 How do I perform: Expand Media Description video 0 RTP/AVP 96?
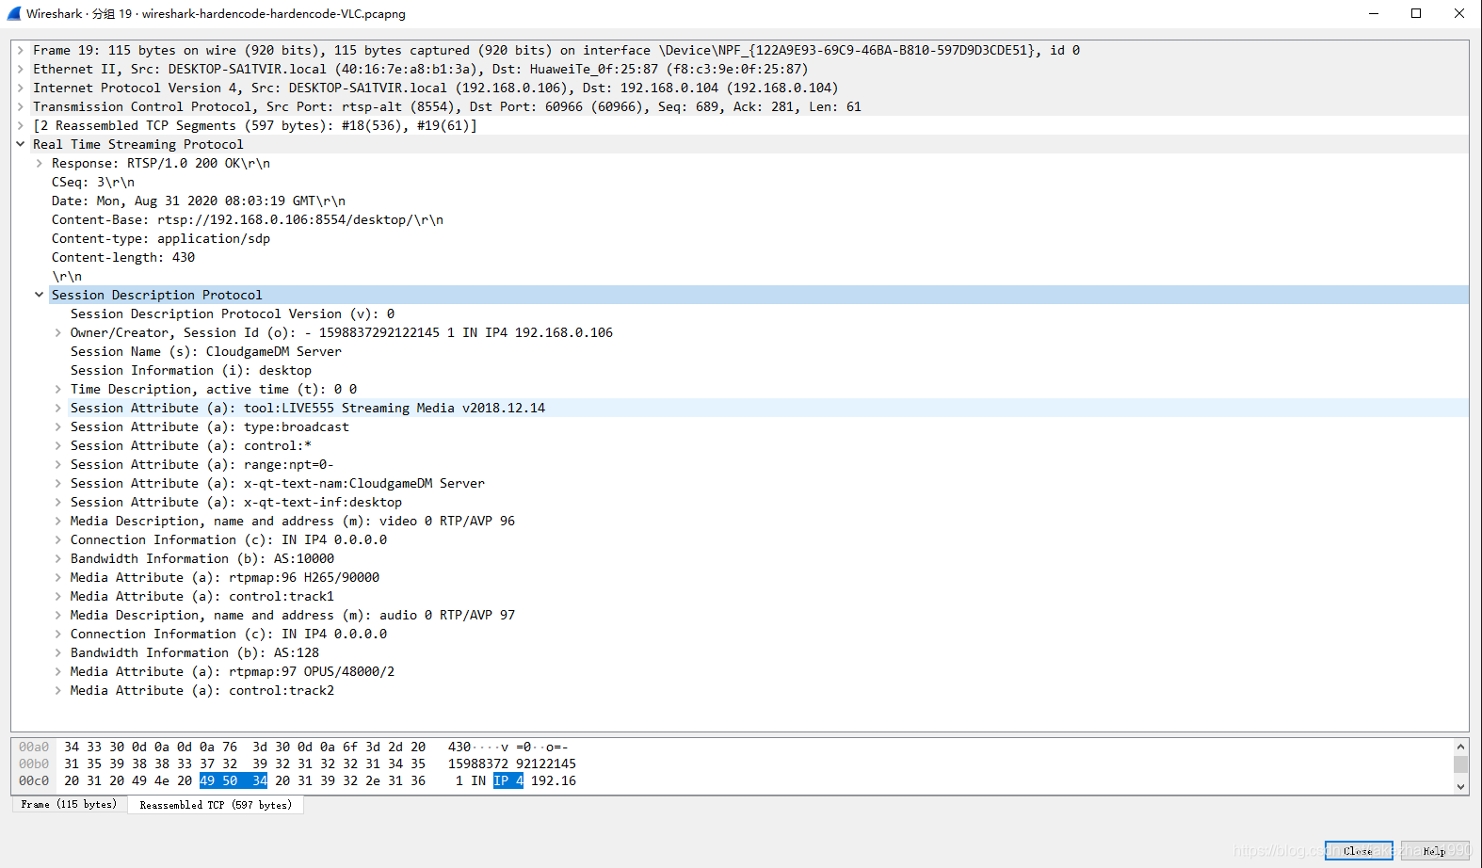[58, 521]
